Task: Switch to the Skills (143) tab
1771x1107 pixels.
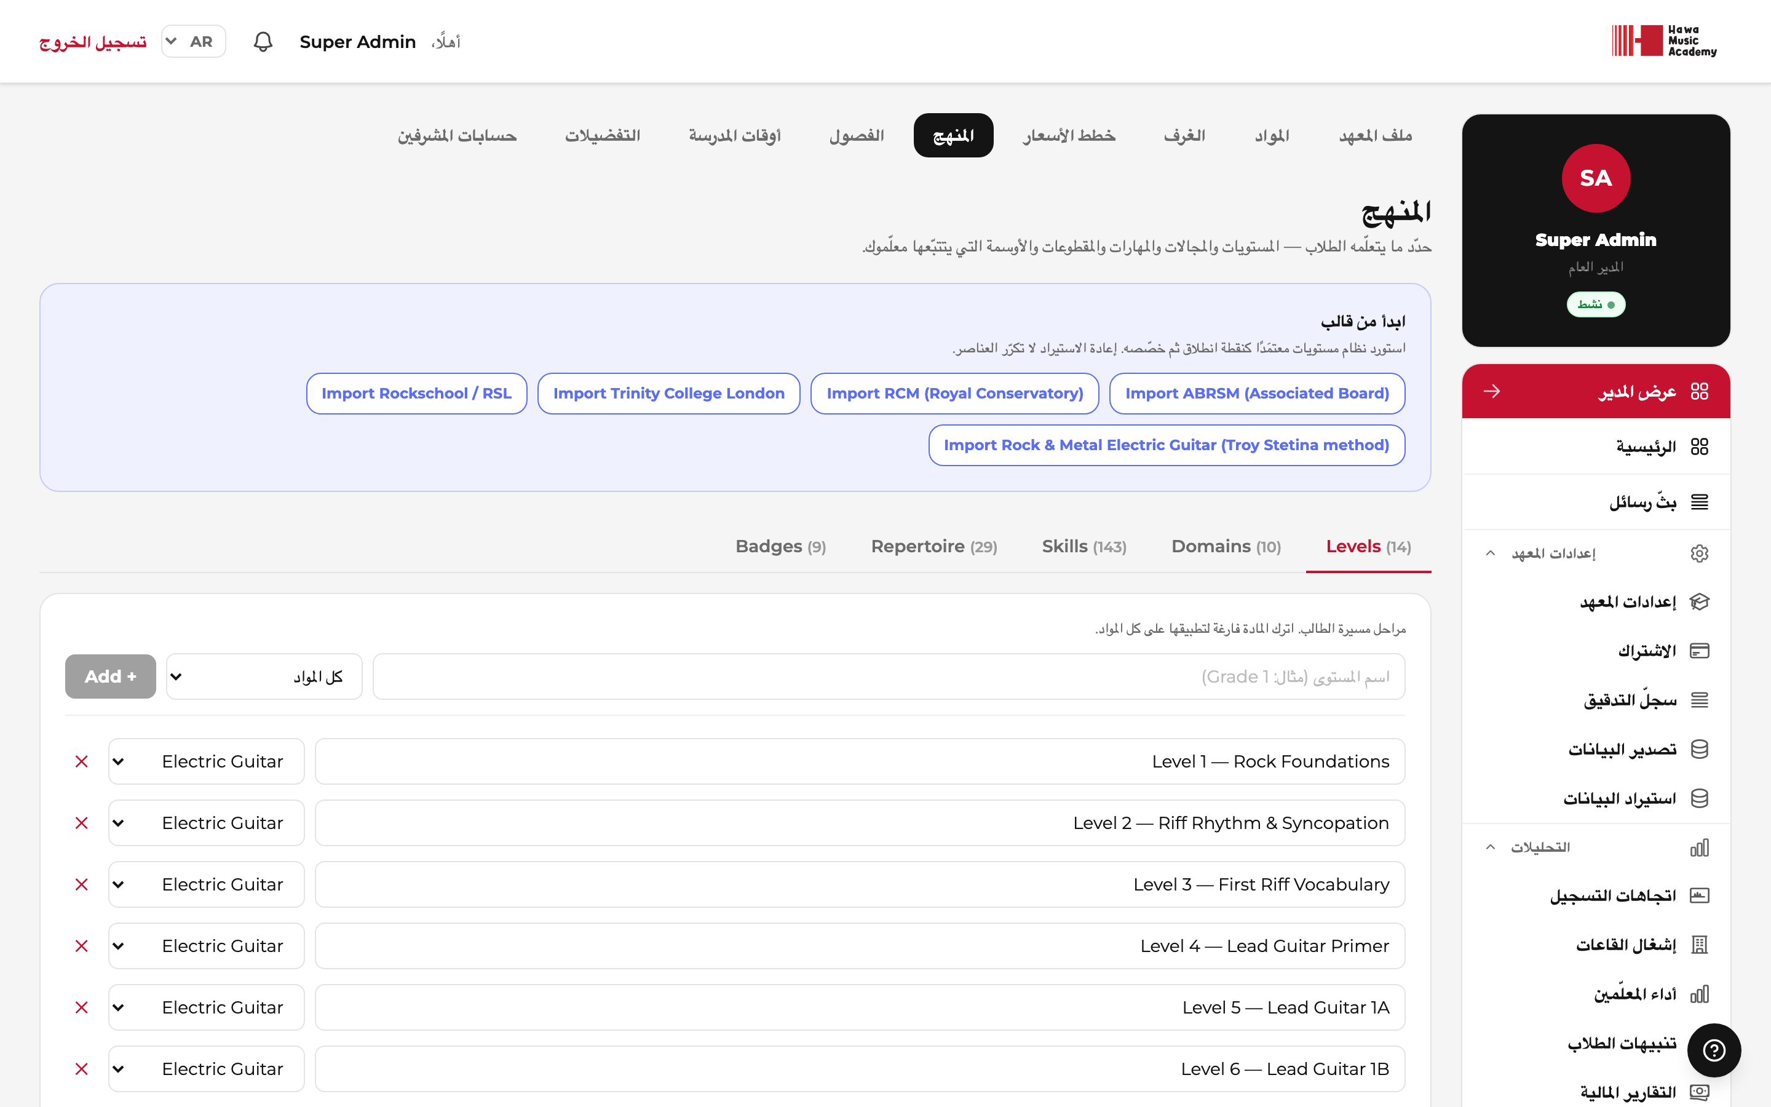Action: 1084,546
